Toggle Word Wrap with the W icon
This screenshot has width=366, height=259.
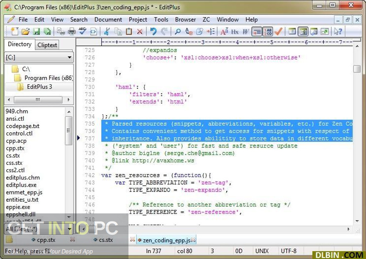pyautogui.click(x=246, y=31)
